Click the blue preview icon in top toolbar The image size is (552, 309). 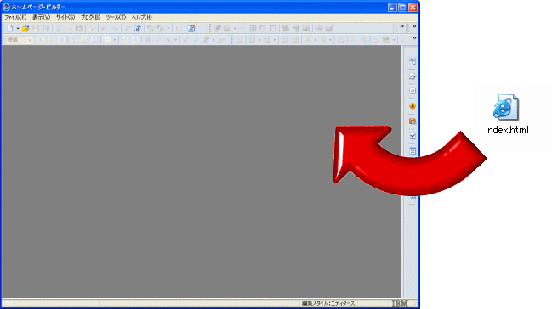191,29
